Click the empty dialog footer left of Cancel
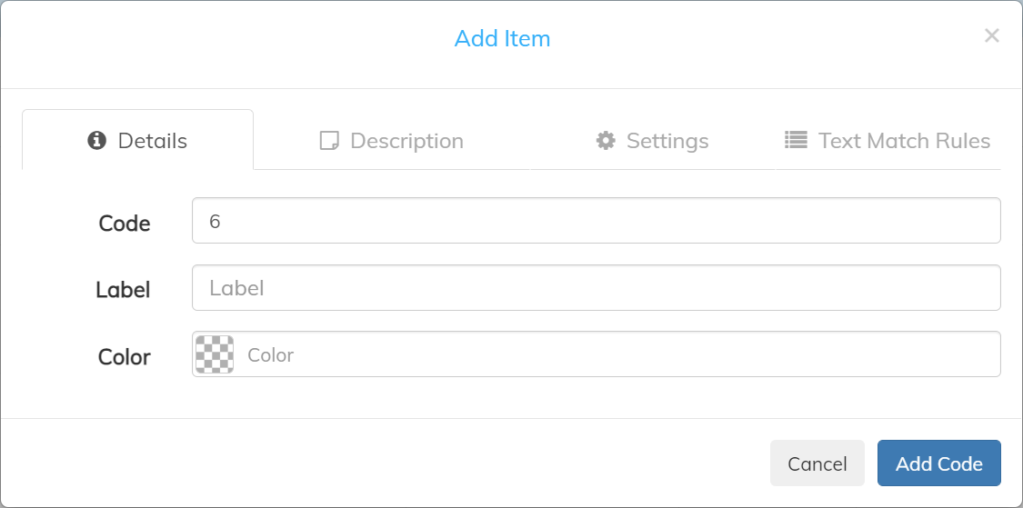 pos(385,463)
